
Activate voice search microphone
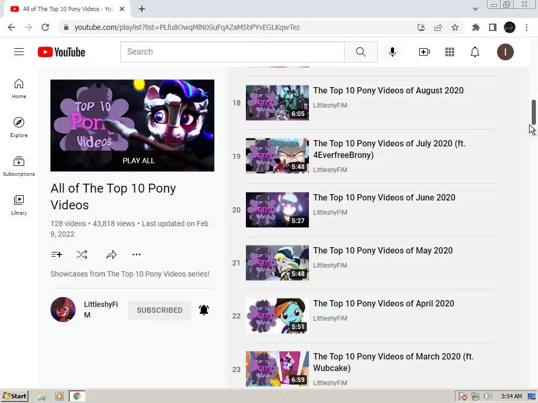pos(392,52)
